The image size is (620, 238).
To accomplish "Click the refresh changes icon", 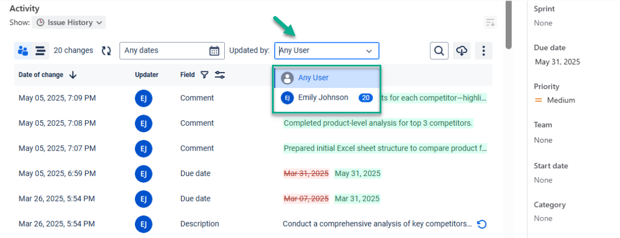I will pyautogui.click(x=106, y=51).
